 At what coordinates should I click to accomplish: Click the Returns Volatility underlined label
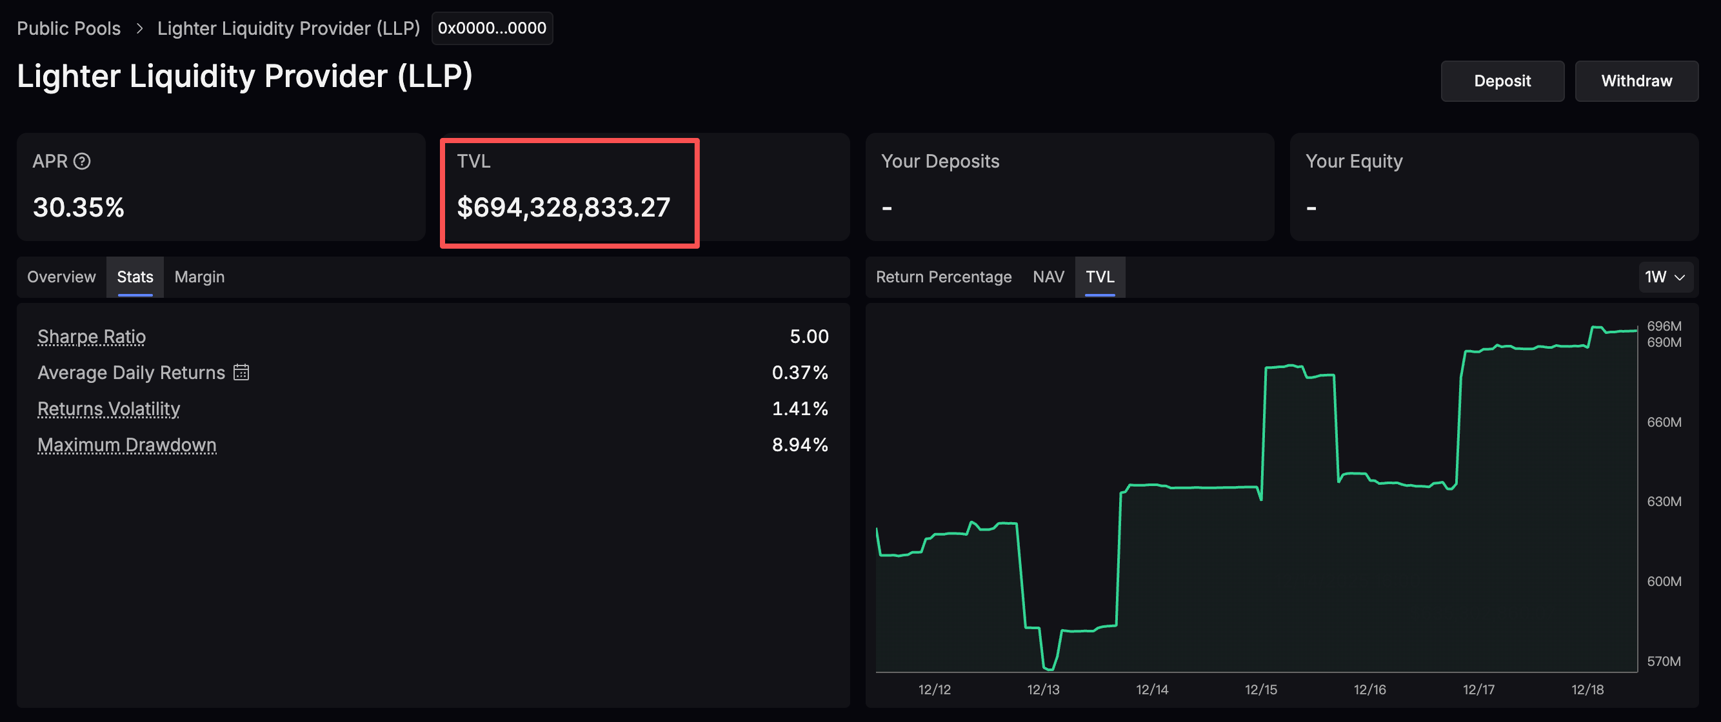(x=108, y=408)
